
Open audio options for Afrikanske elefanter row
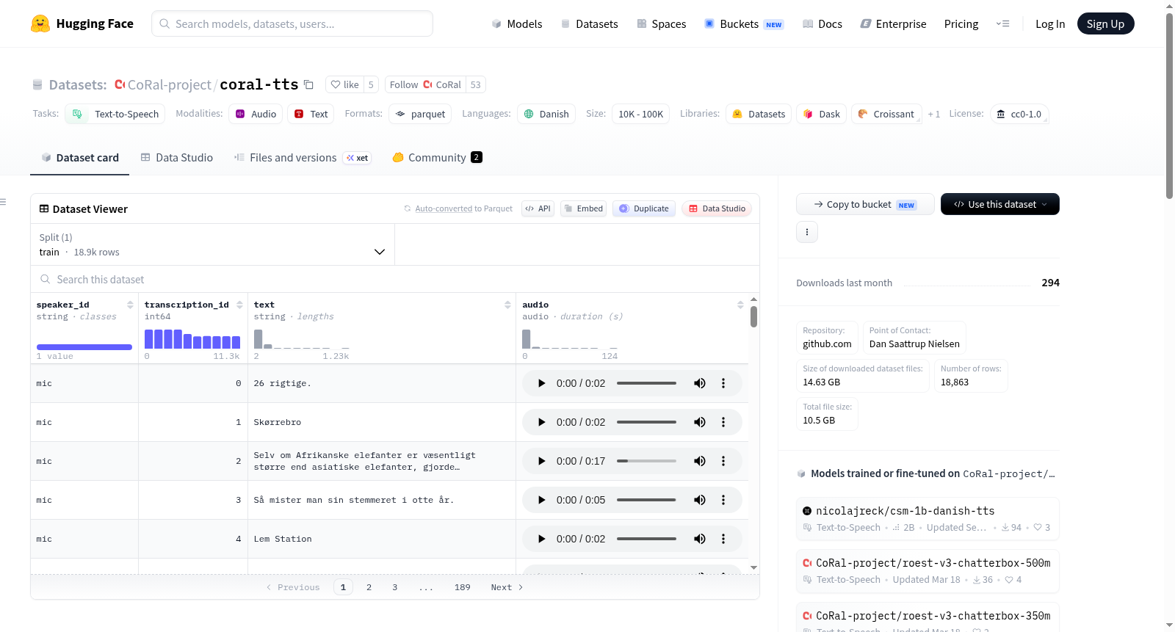[x=723, y=461]
